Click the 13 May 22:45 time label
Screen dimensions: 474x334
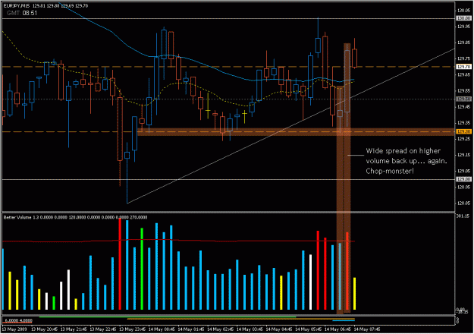point(103,329)
